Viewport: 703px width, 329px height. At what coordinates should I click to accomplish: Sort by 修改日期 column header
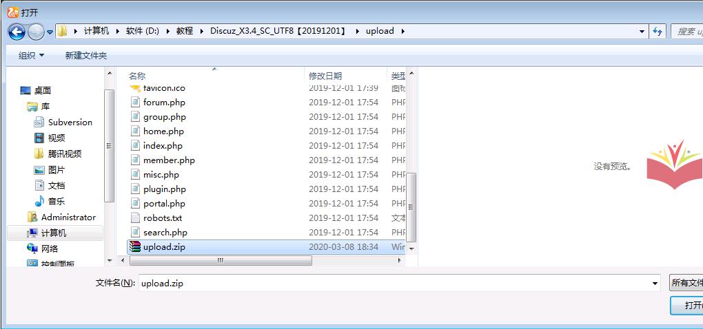(325, 76)
